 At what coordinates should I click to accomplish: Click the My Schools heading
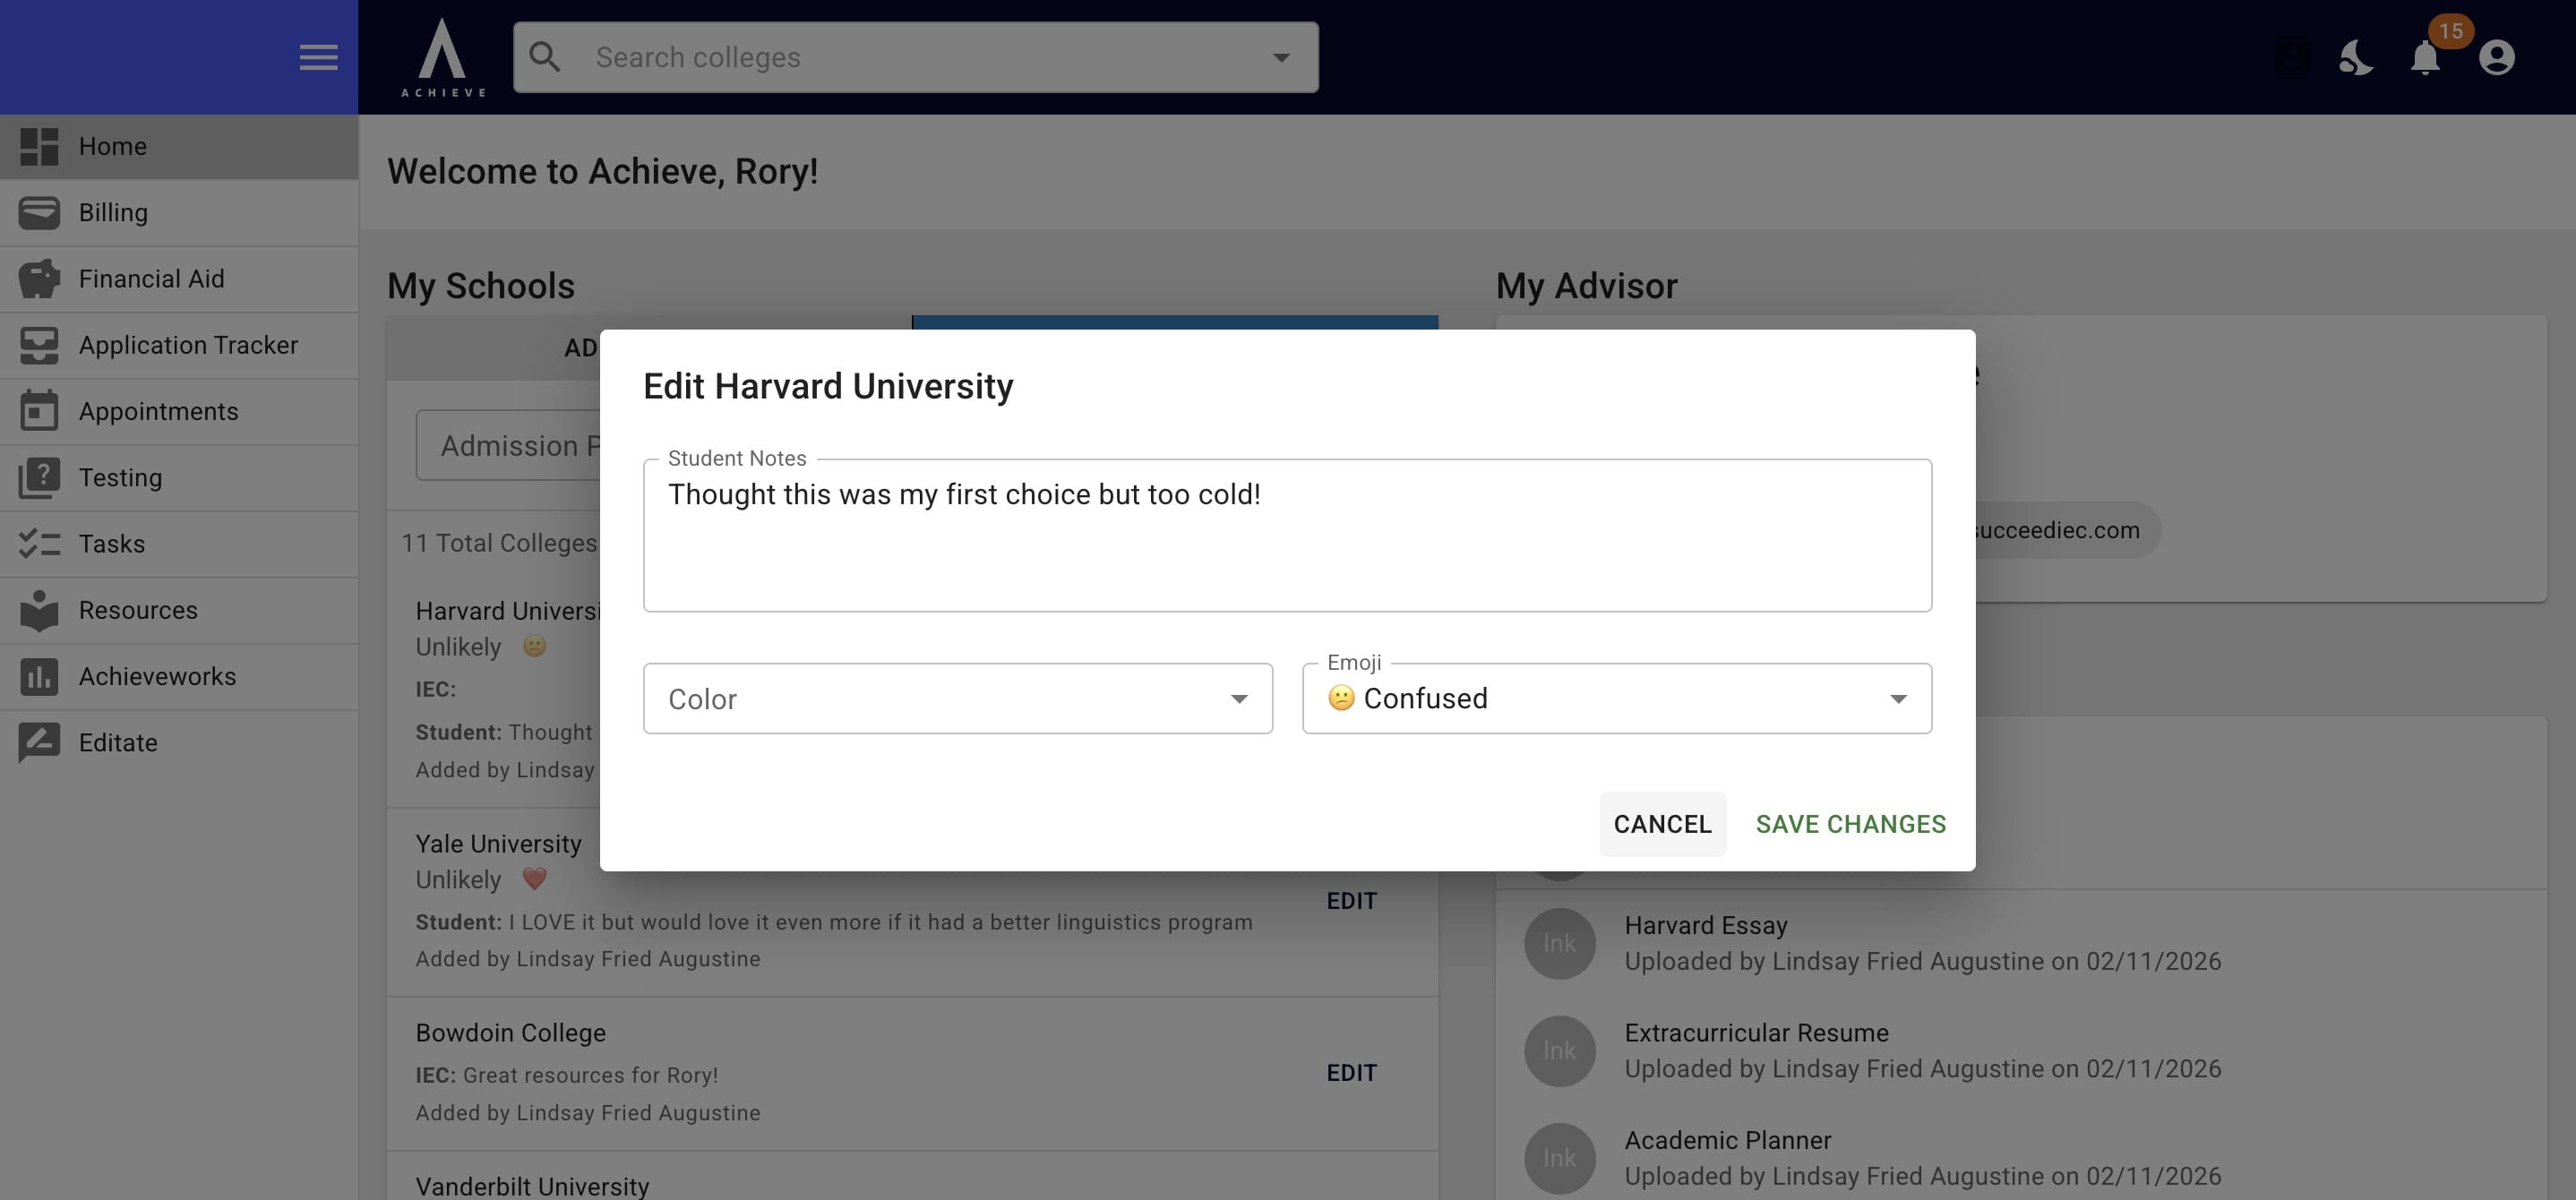pyautogui.click(x=481, y=286)
